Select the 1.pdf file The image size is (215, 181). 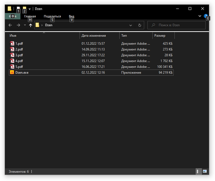click(19, 43)
